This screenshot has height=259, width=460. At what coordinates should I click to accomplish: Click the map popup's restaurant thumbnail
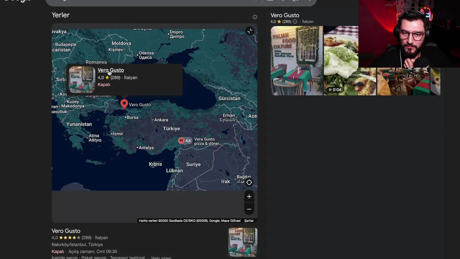tap(82, 79)
